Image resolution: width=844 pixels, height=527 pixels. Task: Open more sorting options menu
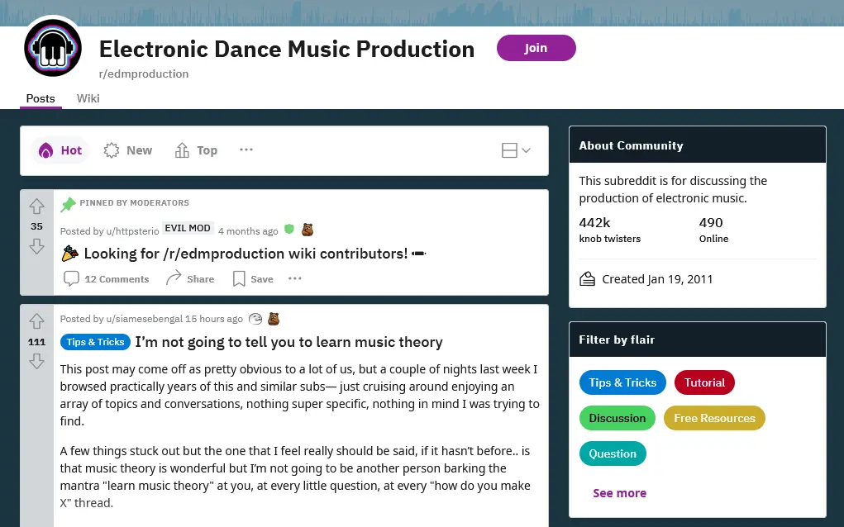(246, 150)
